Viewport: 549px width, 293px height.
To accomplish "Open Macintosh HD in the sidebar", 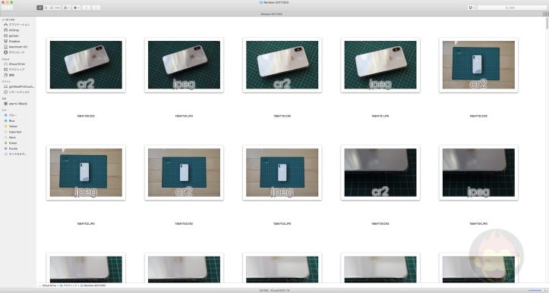I will (x=15, y=47).
